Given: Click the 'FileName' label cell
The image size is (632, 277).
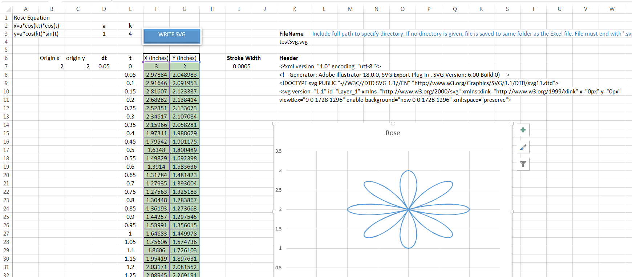Looking at the screenshot, I should 295,34.
